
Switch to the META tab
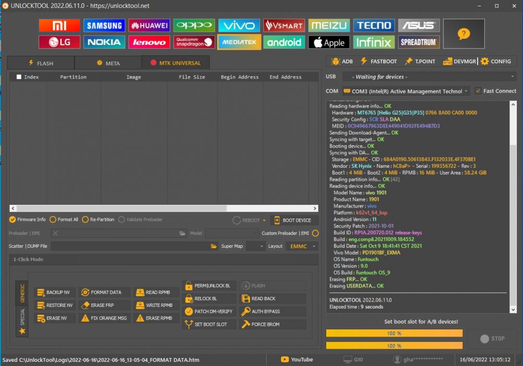point(109,63)
